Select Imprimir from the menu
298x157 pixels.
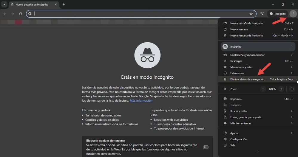258,99
